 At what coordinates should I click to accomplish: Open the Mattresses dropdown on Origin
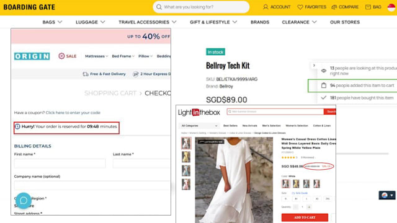tap(97, 56)
